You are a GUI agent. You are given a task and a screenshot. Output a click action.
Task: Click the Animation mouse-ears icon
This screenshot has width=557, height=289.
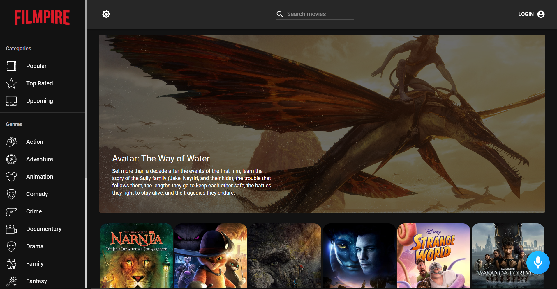point(11,177)
